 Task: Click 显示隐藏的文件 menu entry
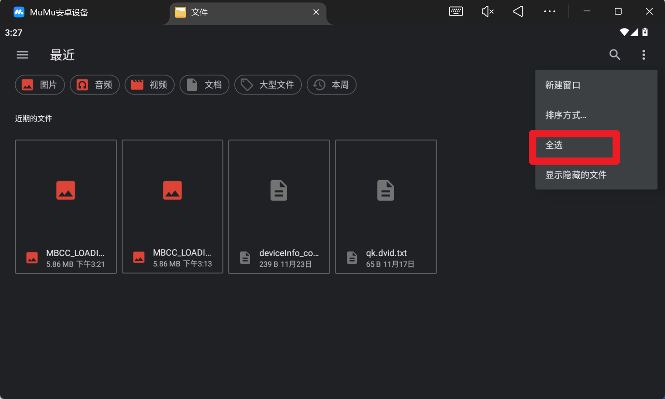[x=575, y=175]
